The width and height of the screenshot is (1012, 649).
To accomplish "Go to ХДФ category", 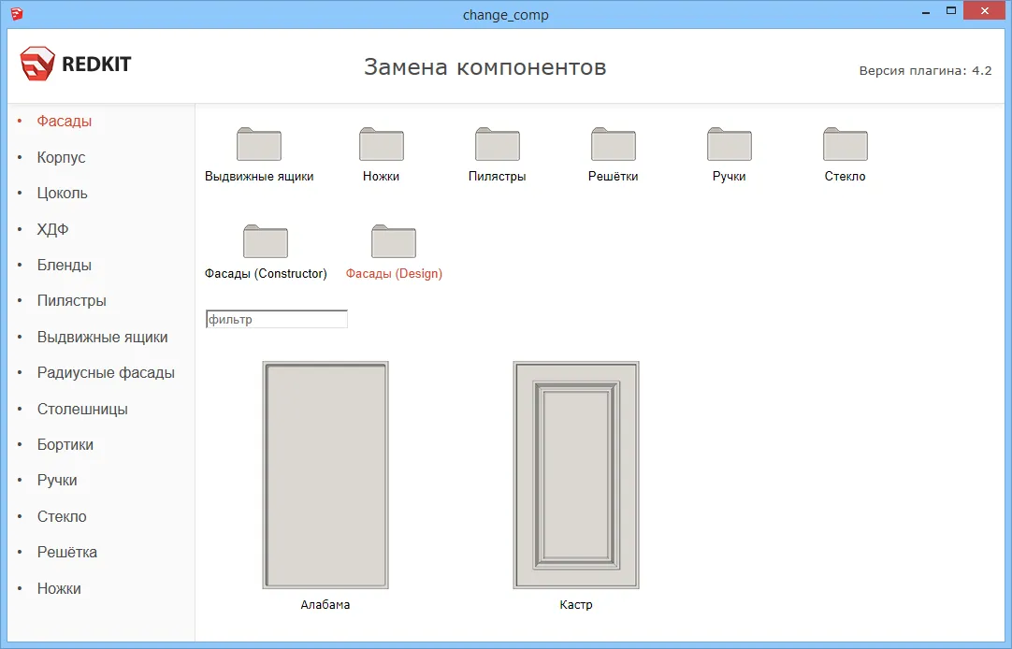I will click(53, 229).
